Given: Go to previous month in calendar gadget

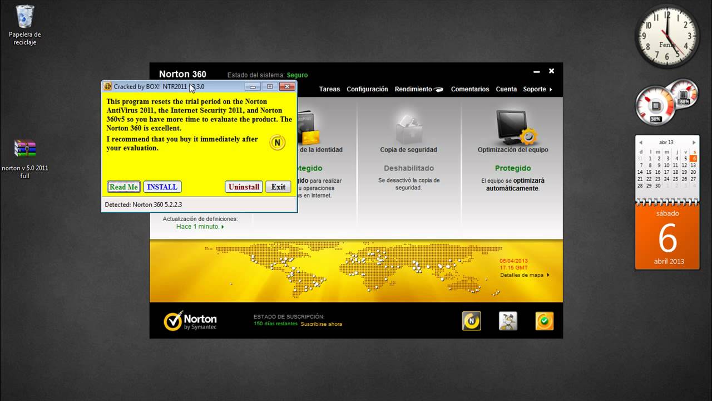Looking at the screenshot, I should click(x=641, y=143).
